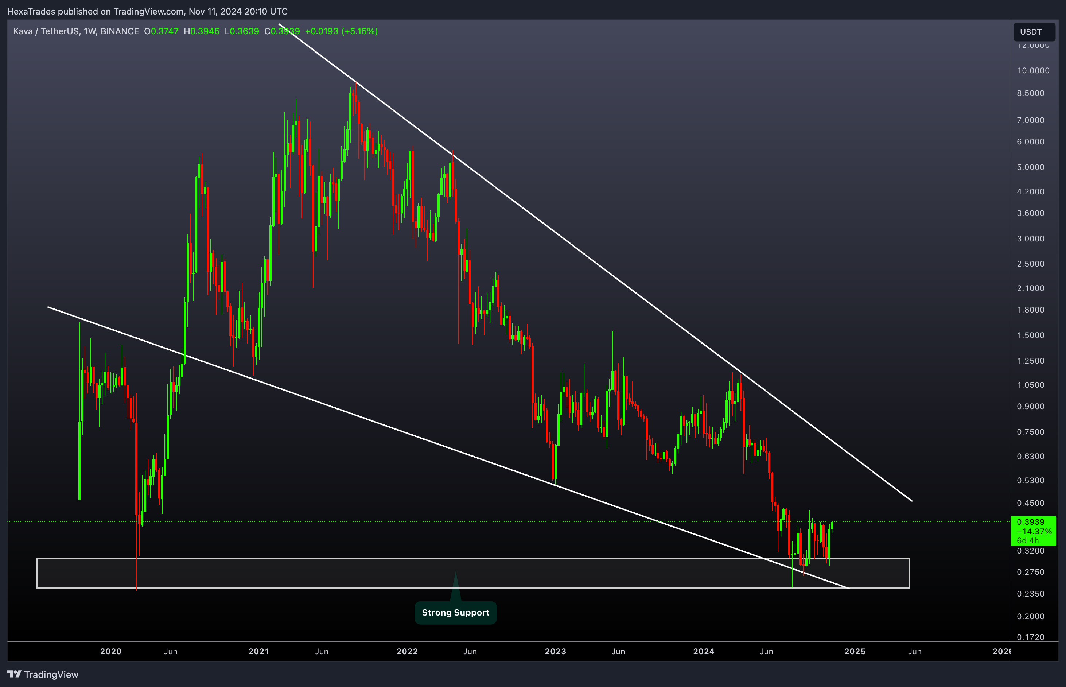Click the 2024 time axis label
The width and height of the screenshot is (1066, 687).
[x=704, y=651]
